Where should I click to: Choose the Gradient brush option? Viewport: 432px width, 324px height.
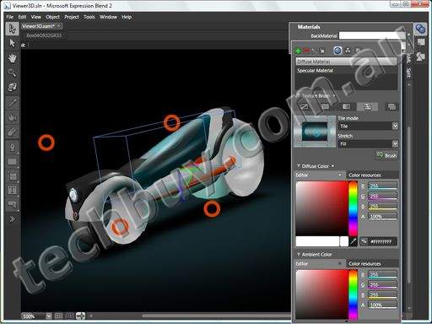pyautogui.click(x=346, y=106)
